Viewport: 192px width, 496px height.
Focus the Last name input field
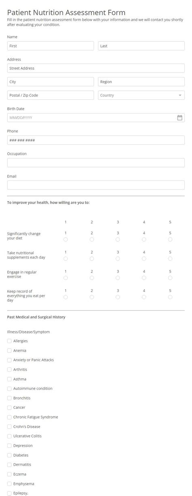coord(141,46)
